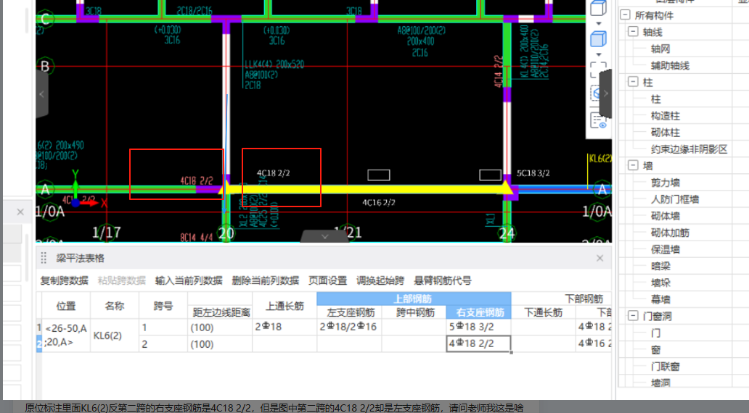Image resolution: width=749 pixels, height=413 pixels.
Task: Select 人防门框墙 in component tree
Action: [x=674, y=199]
